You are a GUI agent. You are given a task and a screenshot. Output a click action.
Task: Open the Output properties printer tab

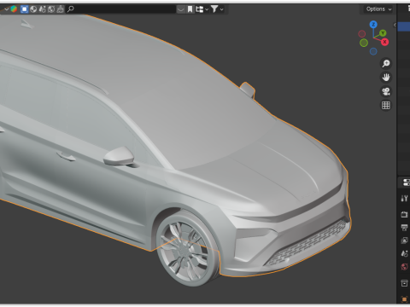(x=404, y=228)
